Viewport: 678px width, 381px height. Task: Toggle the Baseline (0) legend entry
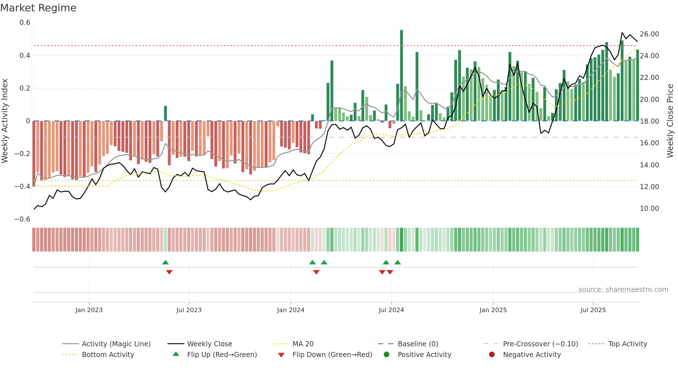tap(408, 344)
